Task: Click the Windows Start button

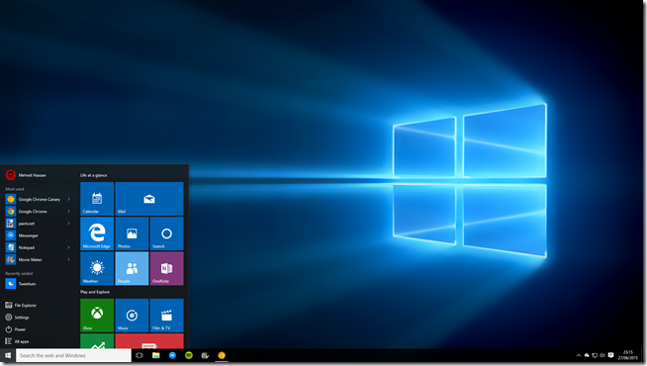Action: (x=8, y=355)
